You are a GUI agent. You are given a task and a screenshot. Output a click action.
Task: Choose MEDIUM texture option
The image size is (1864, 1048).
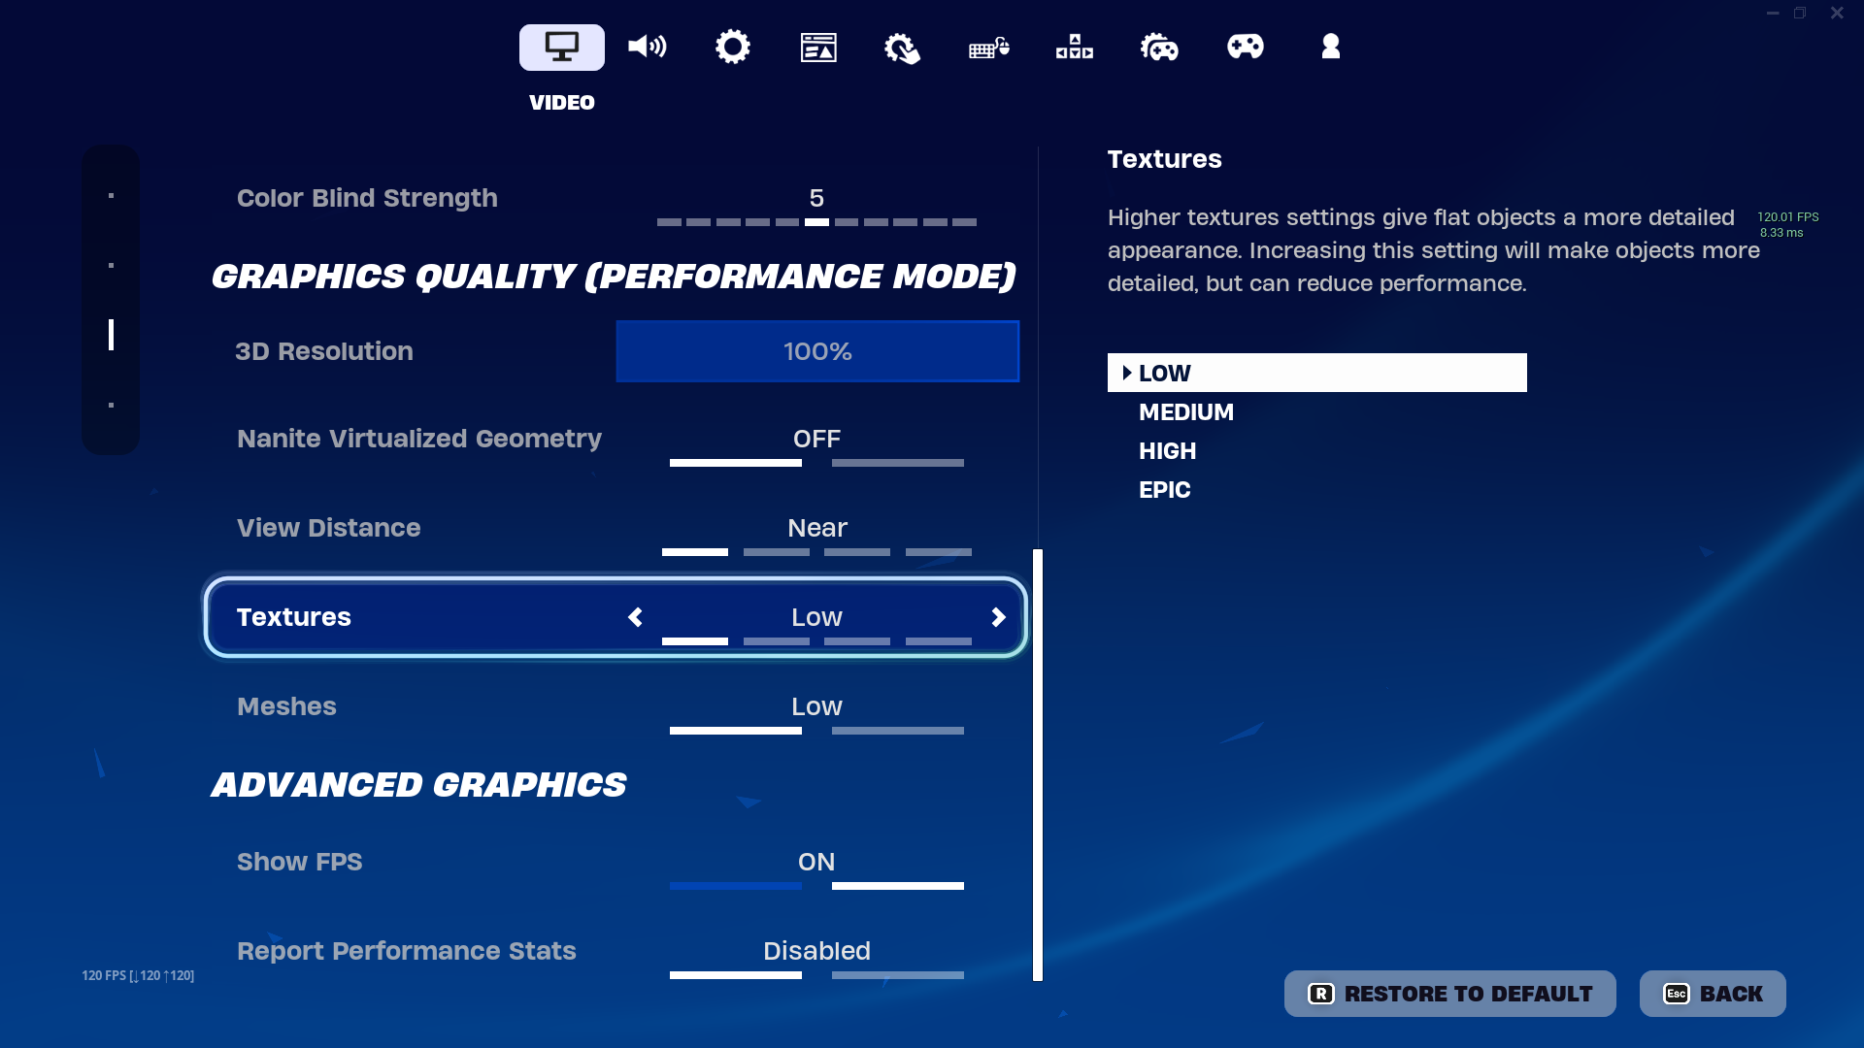pos(1185,412)
